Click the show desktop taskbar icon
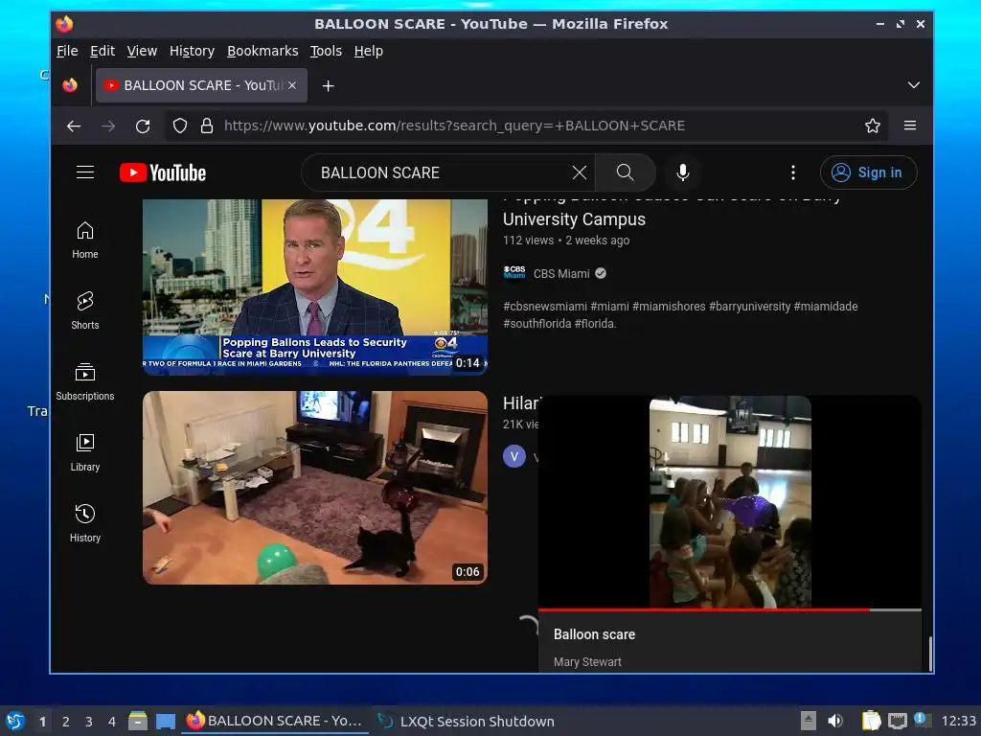The height and width of the screenshot is (736, 981). (165, 721)
